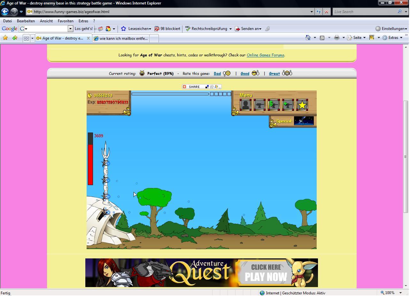Click the Live Search magnifier icon

(x=399, y=12)
